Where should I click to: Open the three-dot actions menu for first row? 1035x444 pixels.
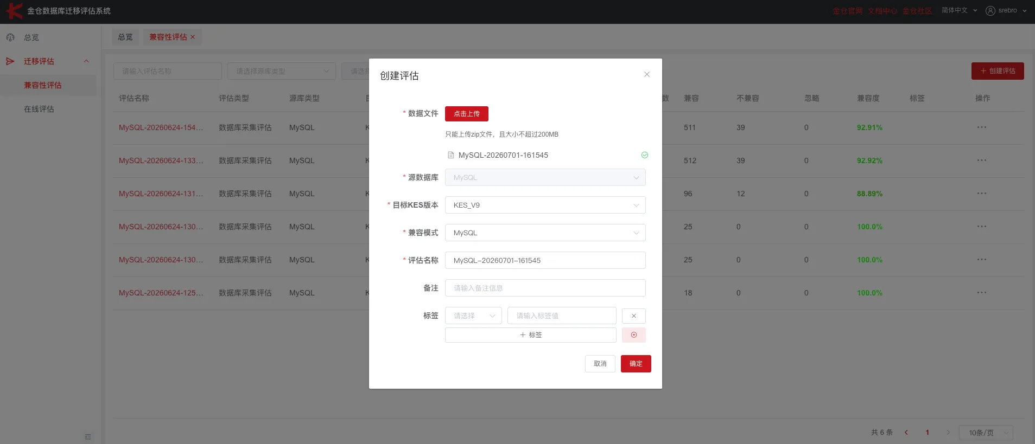coord(981,127)
